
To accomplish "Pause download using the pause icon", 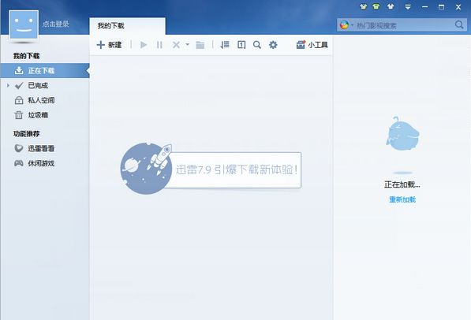I will (x=159, y=45).
